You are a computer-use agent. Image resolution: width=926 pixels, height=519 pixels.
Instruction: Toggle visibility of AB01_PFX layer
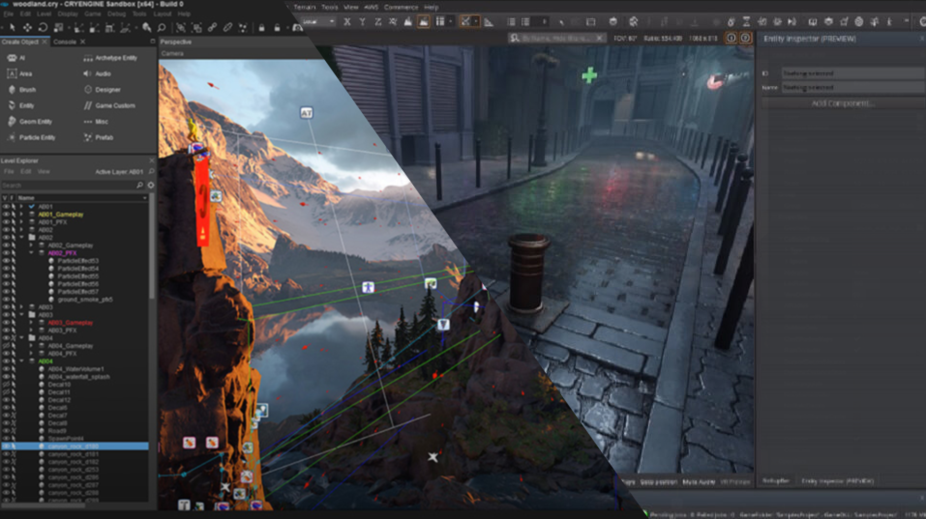click(6, 222)
